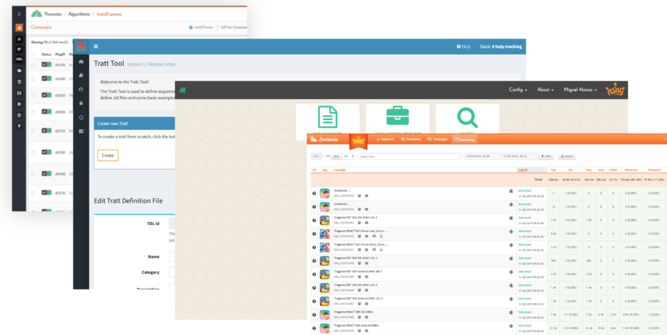Viewport: 667px width, 335px height.
Task: Toggle the status switch for MsgID 61050
Action: [46, 95]
